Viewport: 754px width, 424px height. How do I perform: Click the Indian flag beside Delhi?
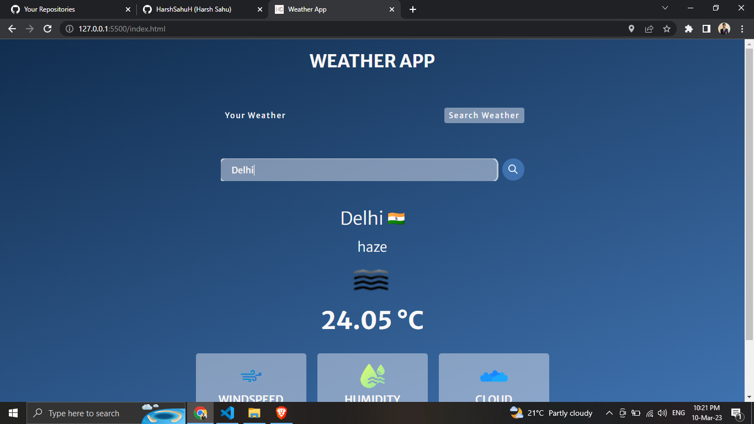coord(397,218)
